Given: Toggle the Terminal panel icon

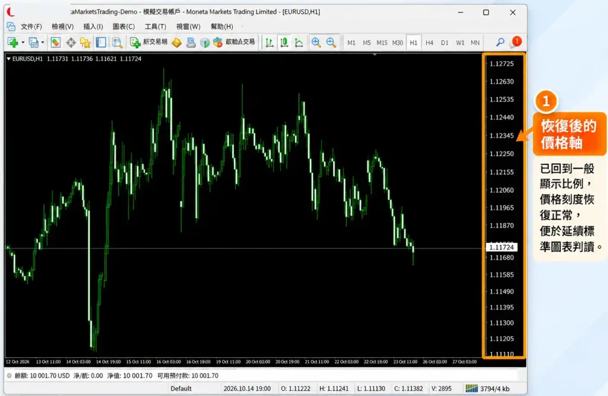Looking at the screenshot, I should pyautogui.click(x=101, y=42).
